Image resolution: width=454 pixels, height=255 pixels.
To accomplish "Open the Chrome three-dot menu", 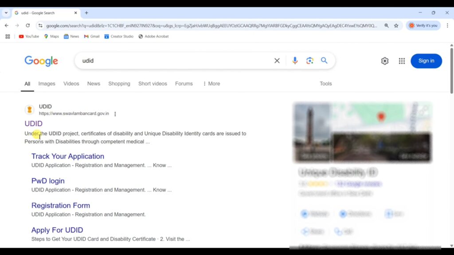I will click(447, 25).
